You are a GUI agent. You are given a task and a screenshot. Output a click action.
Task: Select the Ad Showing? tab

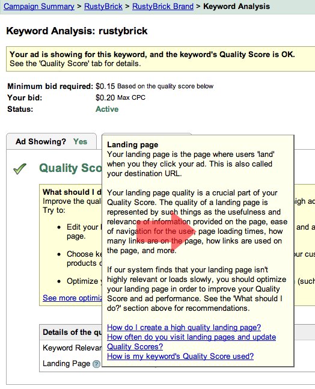click(x=51, y=141)
